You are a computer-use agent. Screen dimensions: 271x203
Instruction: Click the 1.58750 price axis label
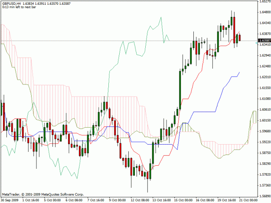(265, 153)
